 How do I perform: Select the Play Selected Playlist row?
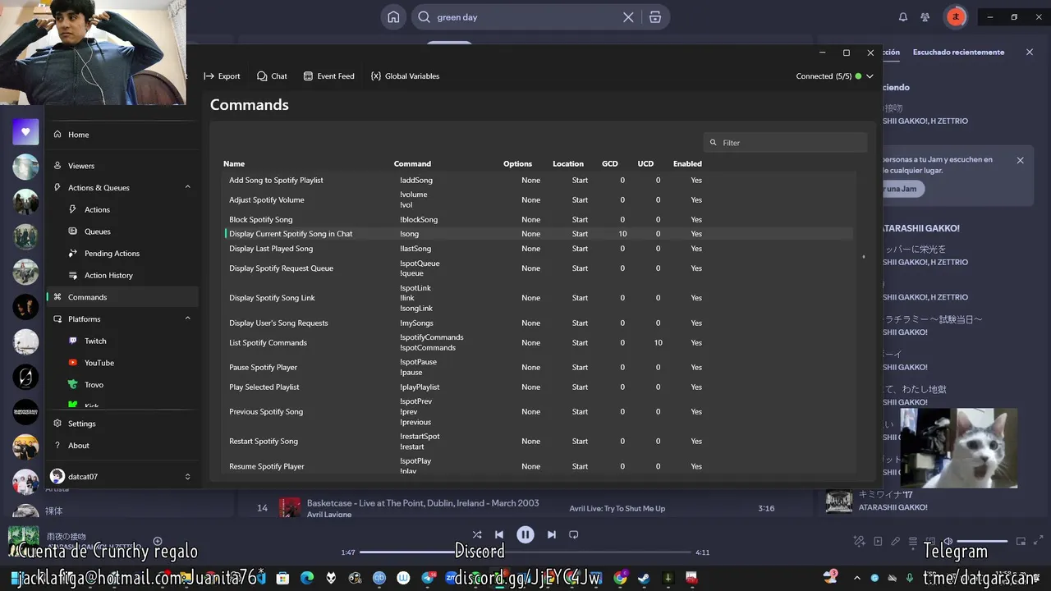[x=539, y=387]
